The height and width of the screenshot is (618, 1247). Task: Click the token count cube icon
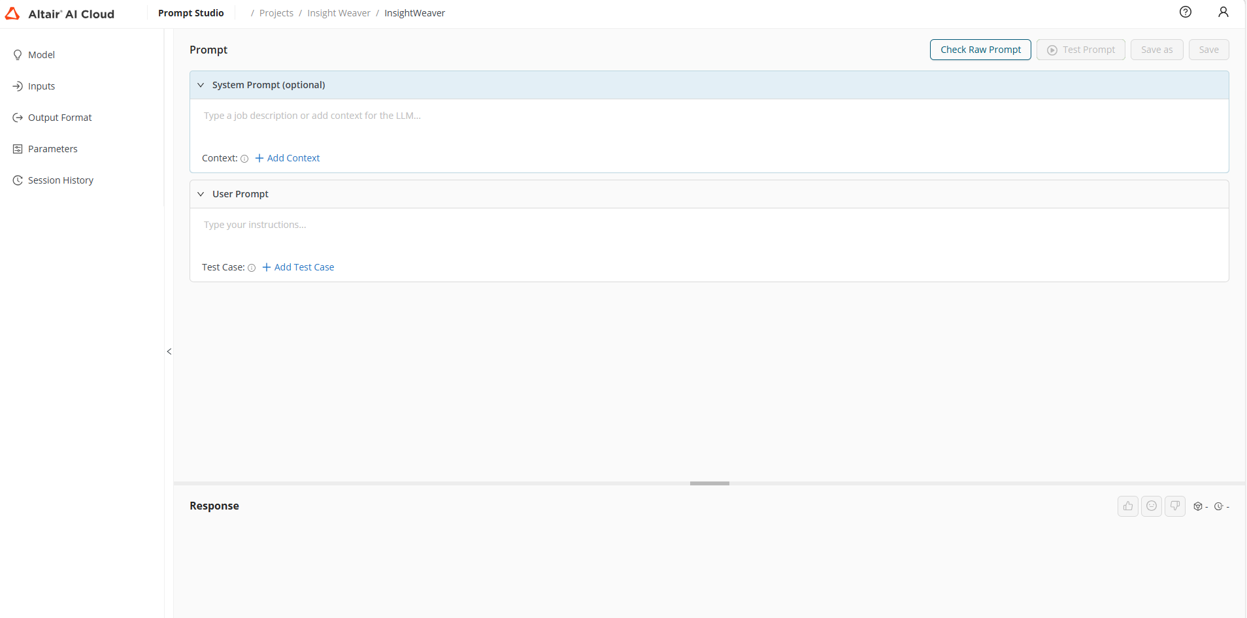coord(1198,506)
